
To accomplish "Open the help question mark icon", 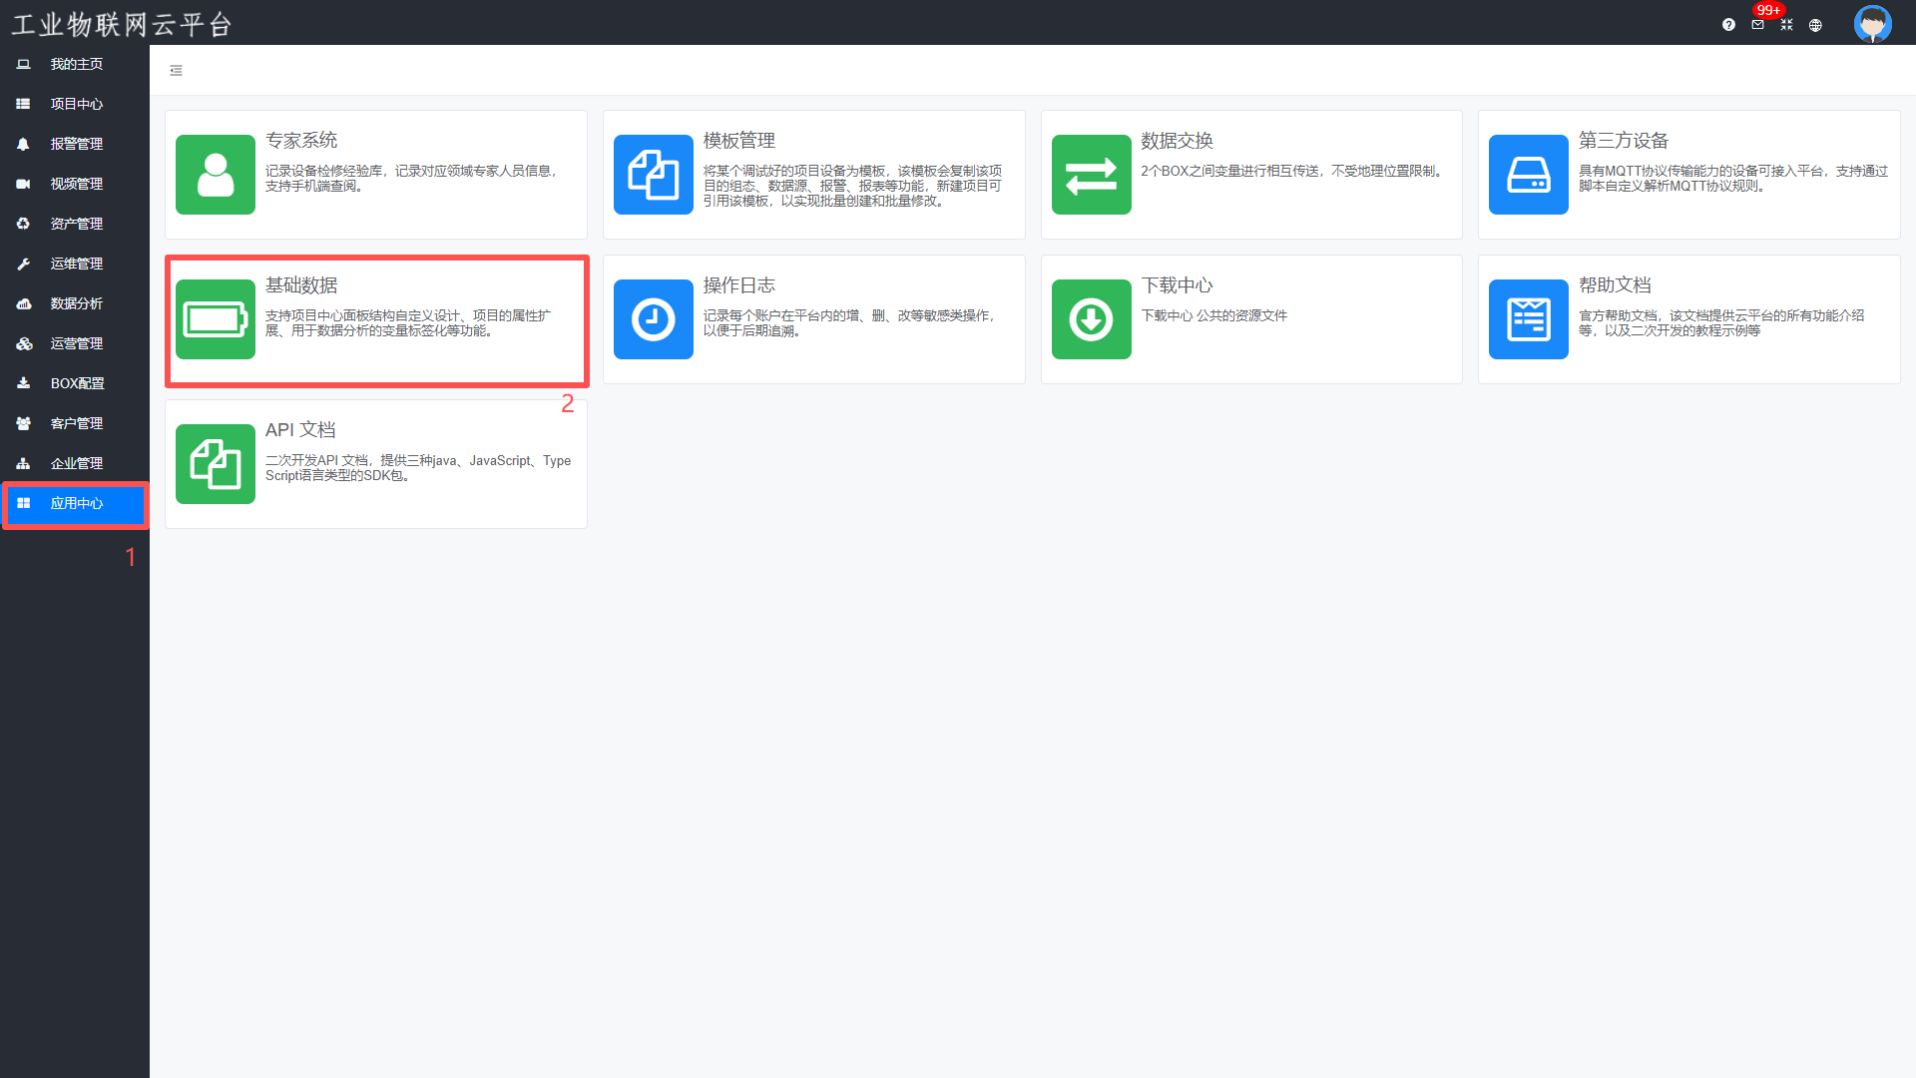I will click(1728, 25).
